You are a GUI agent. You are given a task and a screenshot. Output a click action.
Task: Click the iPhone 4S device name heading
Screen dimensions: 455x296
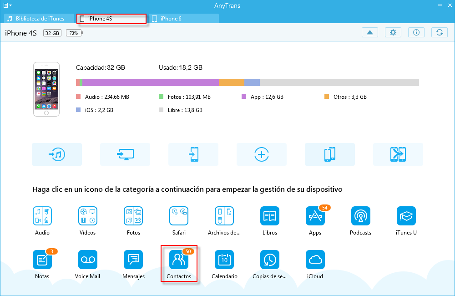click(21, 33)
